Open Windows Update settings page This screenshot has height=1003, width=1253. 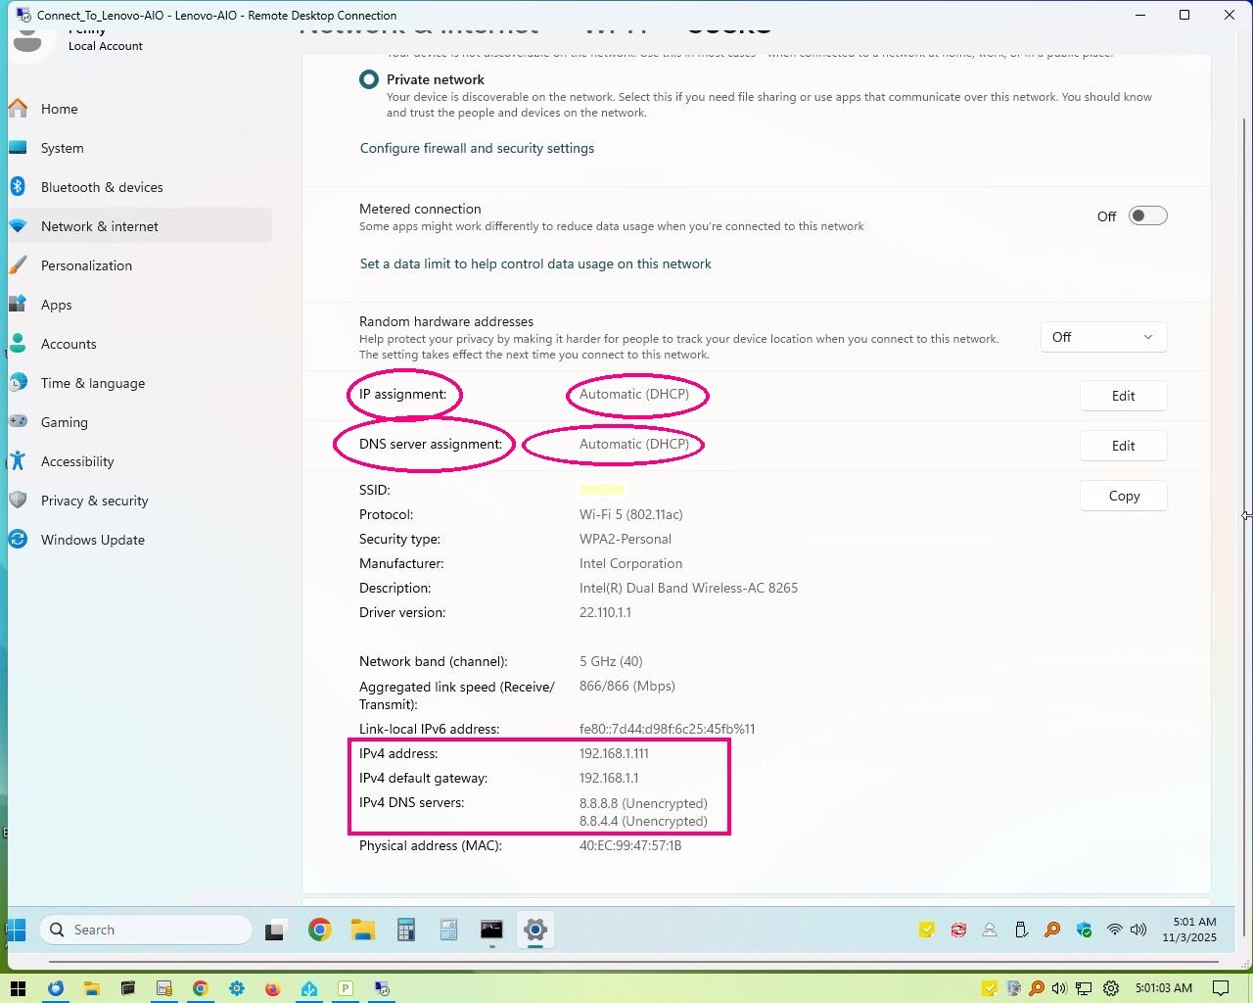pos(92,540)
